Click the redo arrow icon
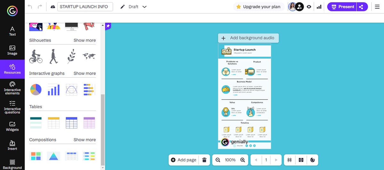 tap(40, 7)
